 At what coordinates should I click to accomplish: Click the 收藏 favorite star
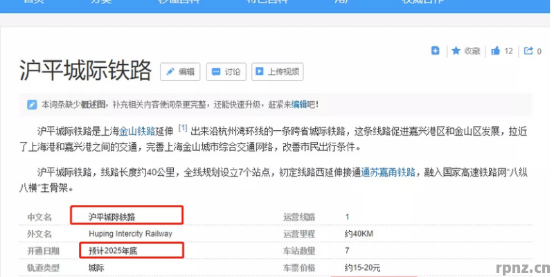456,51
